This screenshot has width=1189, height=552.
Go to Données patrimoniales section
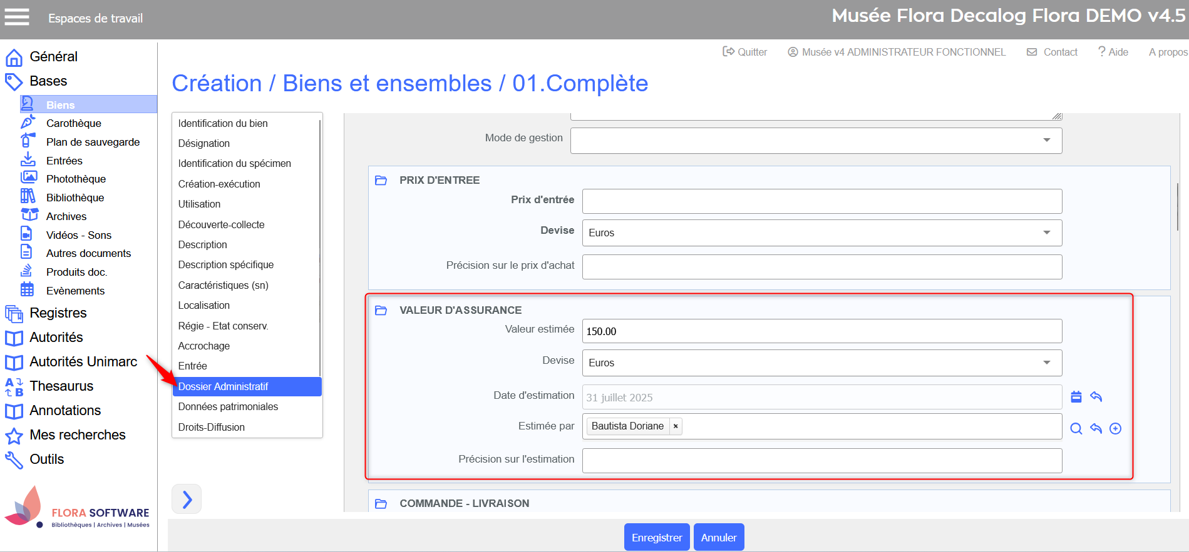228,406
